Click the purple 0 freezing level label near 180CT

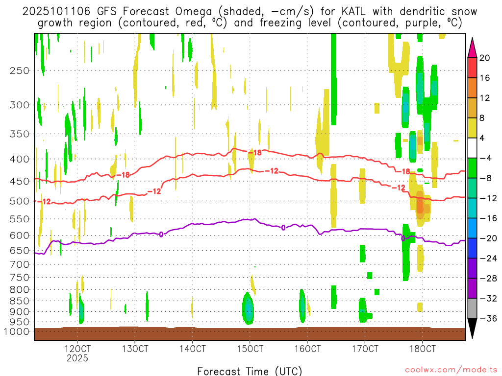(403, 238)
